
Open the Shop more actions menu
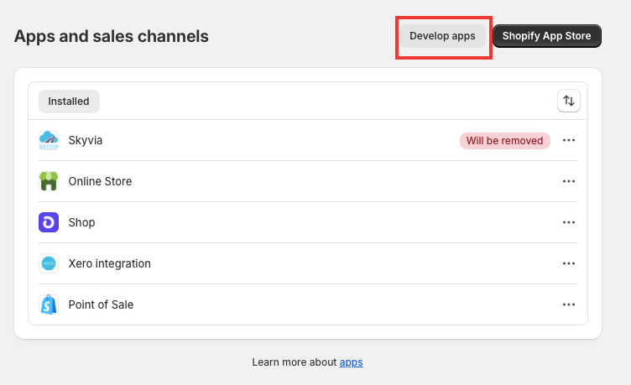coord(569,222)
